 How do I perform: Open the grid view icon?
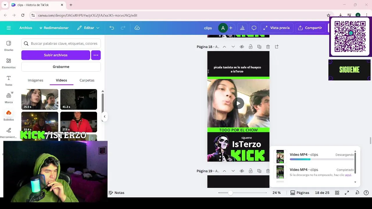click(x=337, y=193)
